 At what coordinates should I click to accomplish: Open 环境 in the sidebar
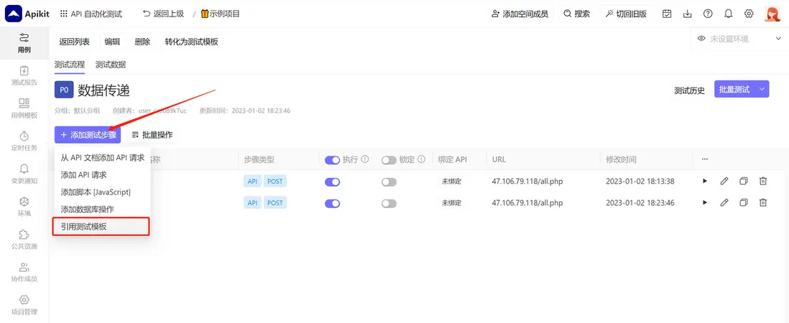[24, 207]
